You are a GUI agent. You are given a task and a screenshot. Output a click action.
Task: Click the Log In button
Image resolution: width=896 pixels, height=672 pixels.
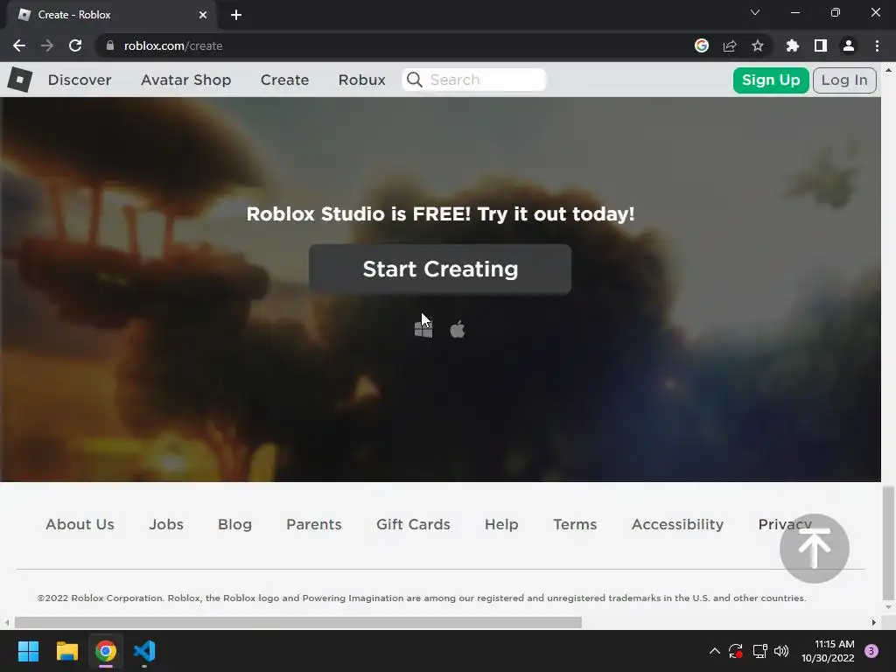click(x=844, y=80)
